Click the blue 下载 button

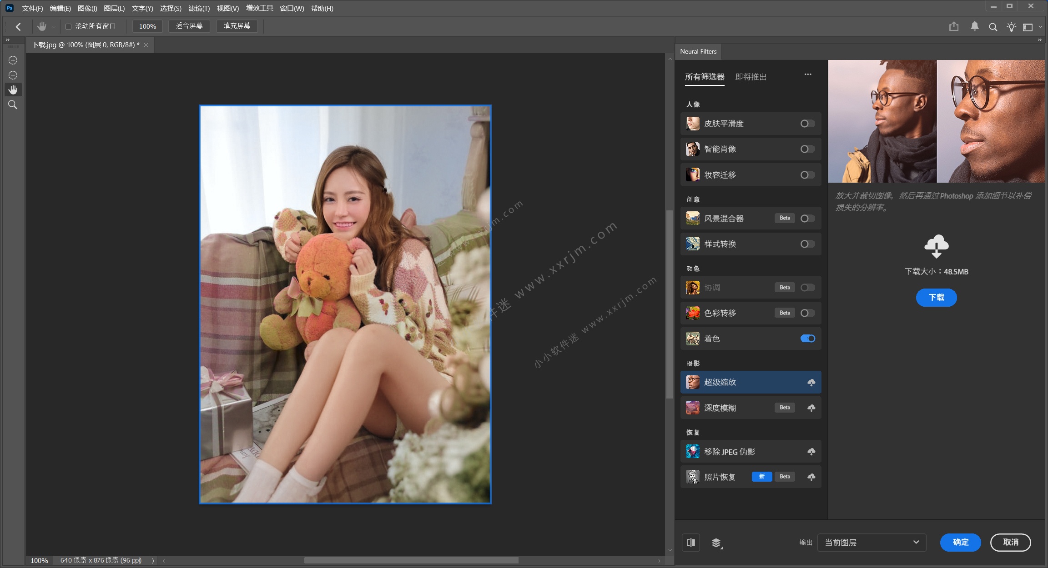click(936, 297)
